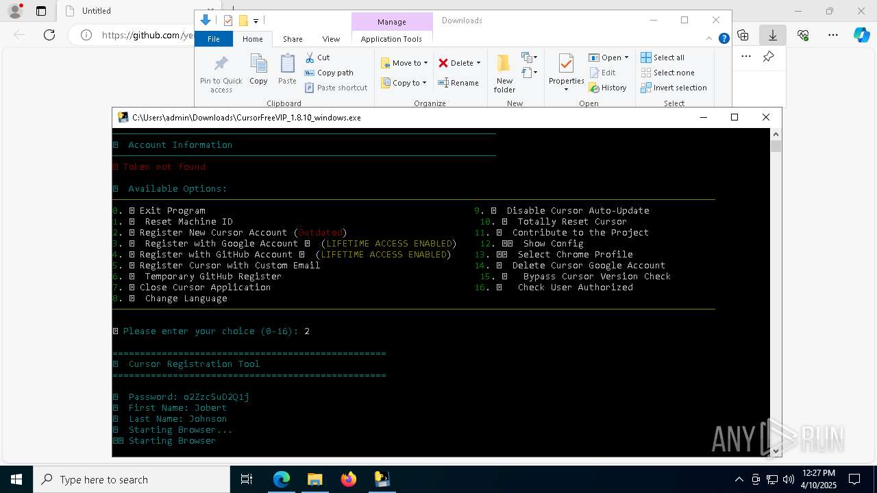Click Quick Access new folder icon
The image size is (877, 493).
tap(243, 21)
